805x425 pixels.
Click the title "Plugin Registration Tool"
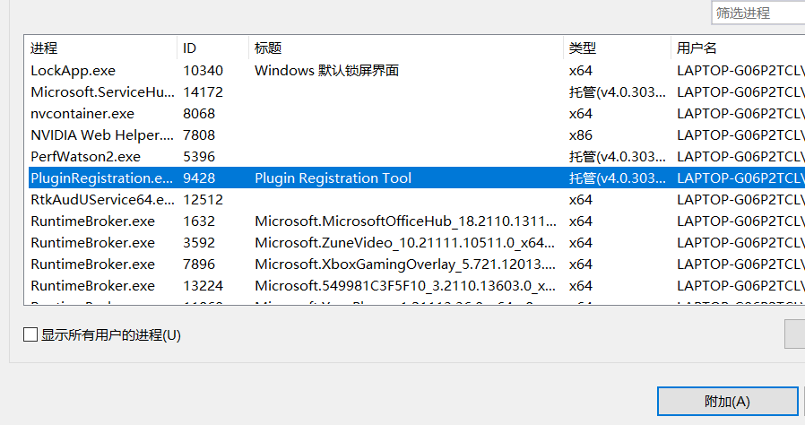click(x=333, y=178)
